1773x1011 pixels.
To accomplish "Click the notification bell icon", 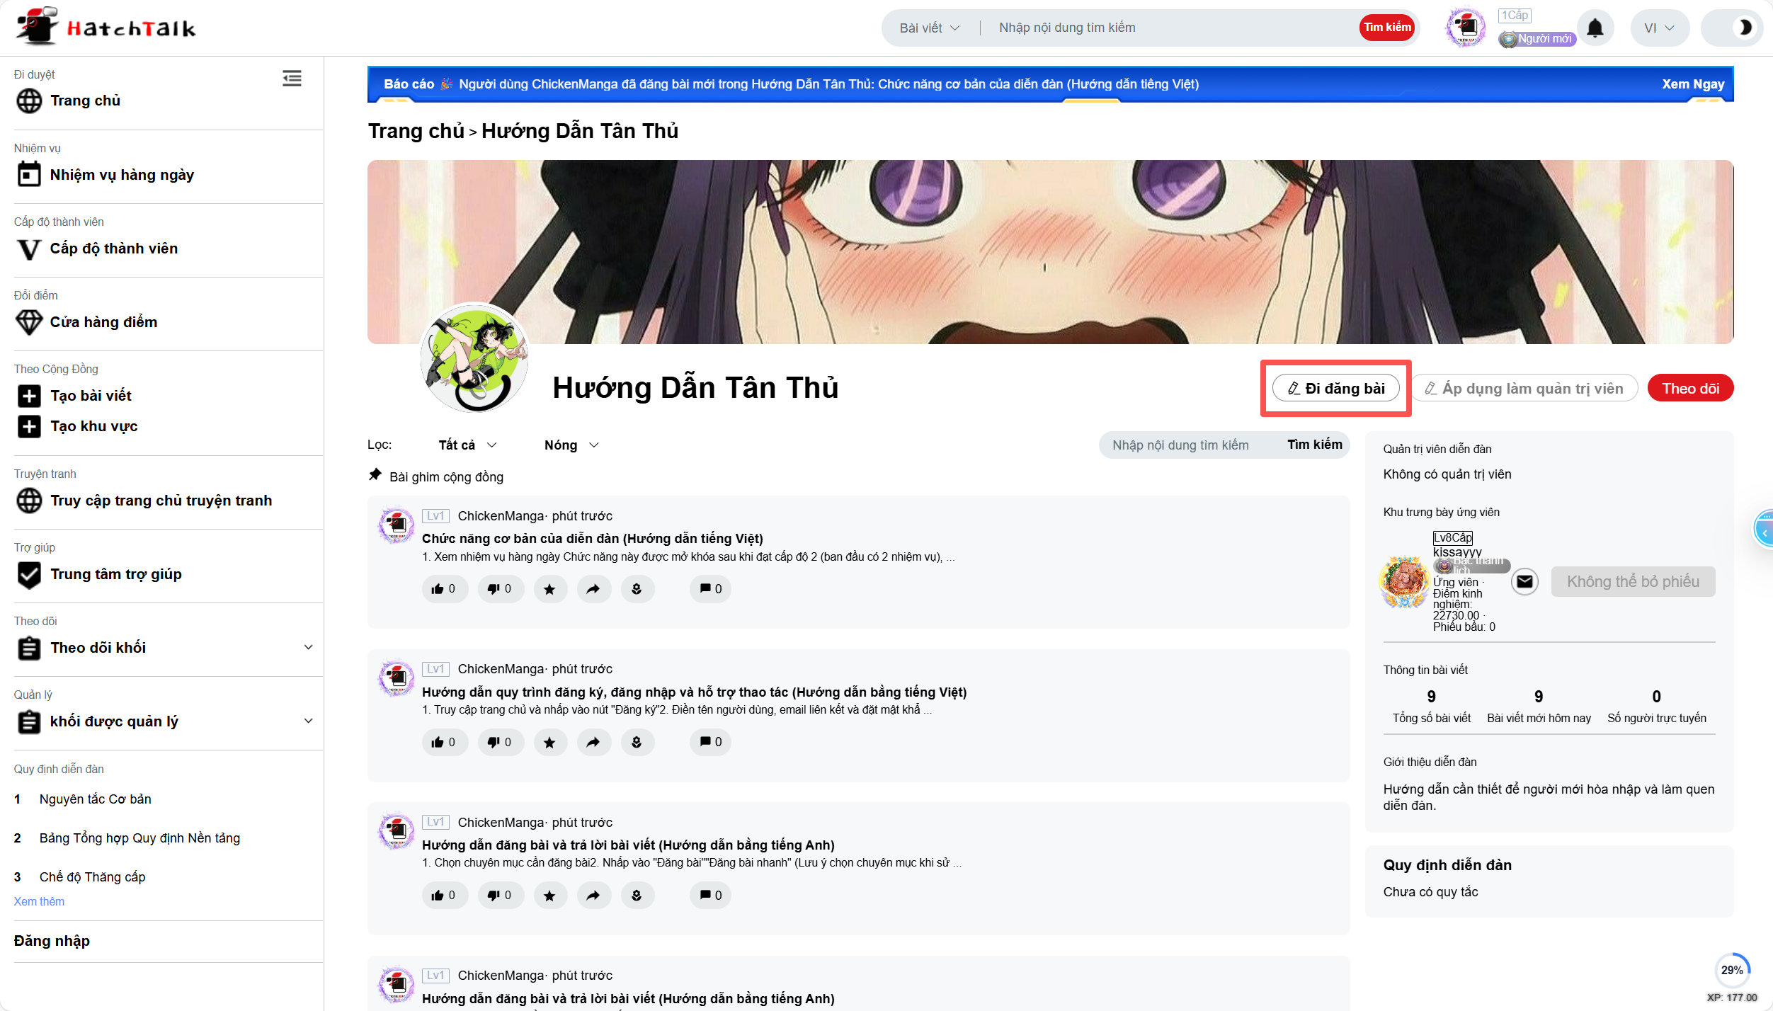I will point(1595,28).
